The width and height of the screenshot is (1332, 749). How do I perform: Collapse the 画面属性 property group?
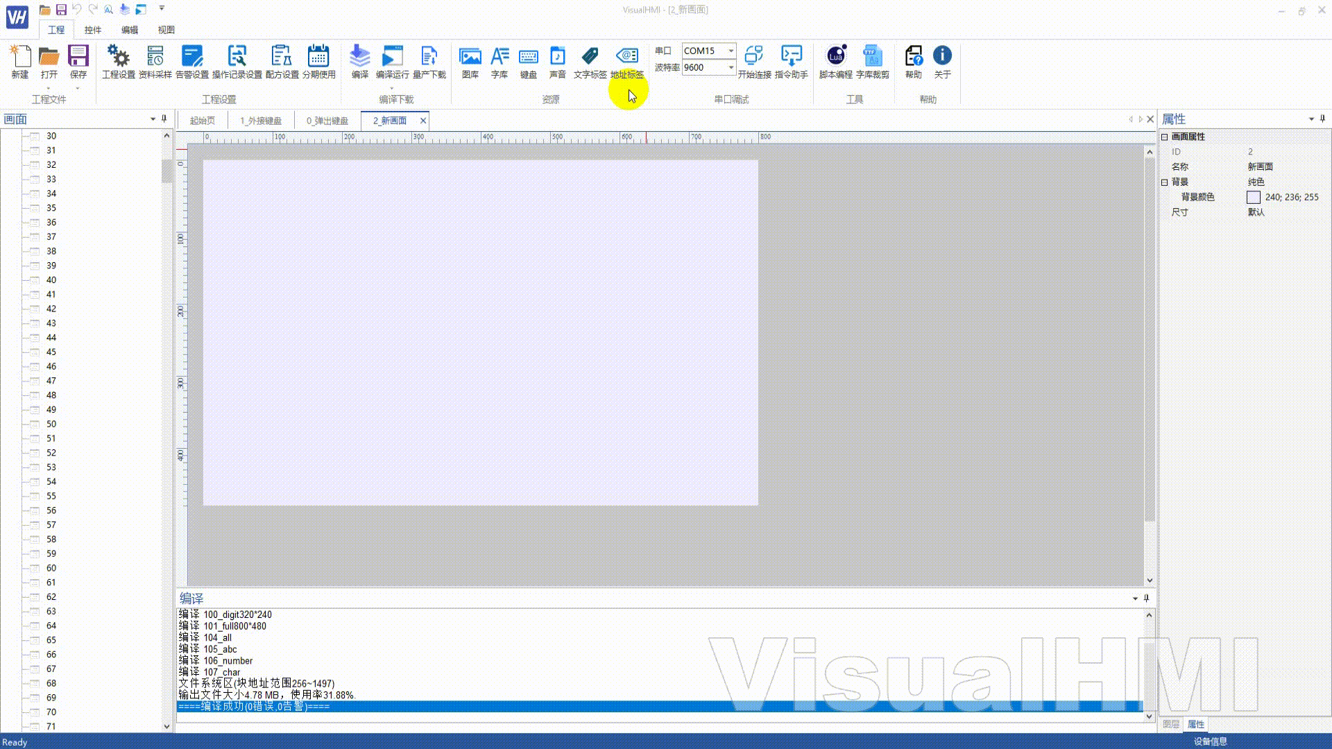coord(1165,137)
